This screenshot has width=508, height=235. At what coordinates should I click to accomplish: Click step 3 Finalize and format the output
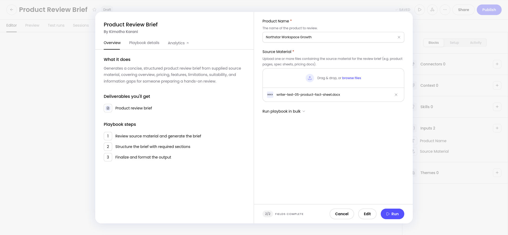click(138, 157)
